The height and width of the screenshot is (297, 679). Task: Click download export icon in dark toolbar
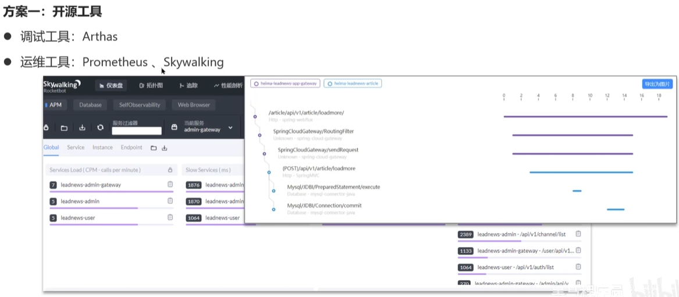(82, 127)
